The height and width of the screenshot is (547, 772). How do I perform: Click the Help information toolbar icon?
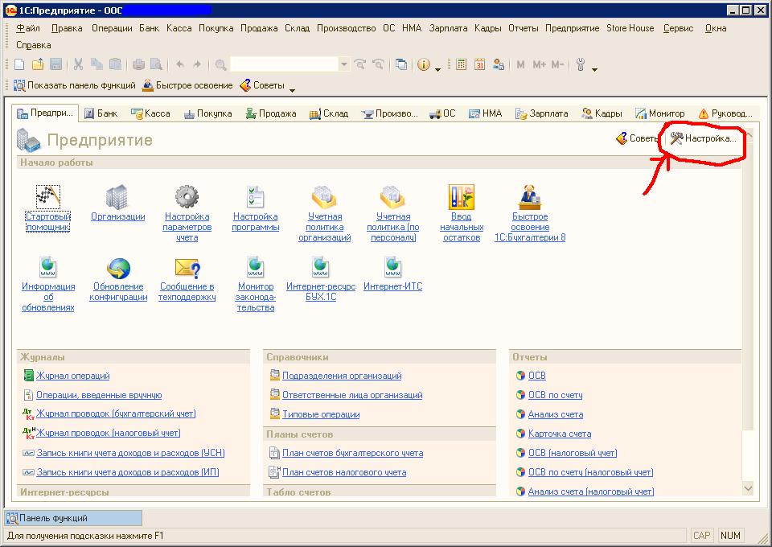click(424, 64)
